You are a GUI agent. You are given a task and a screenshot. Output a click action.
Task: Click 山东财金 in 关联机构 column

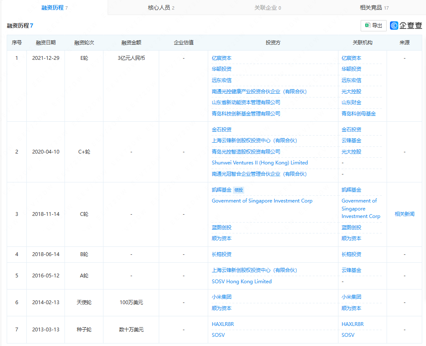tap(351, 103)
